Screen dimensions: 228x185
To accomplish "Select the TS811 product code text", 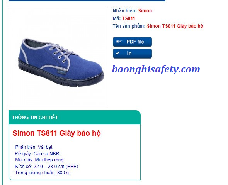I will [x=128, y=18].
